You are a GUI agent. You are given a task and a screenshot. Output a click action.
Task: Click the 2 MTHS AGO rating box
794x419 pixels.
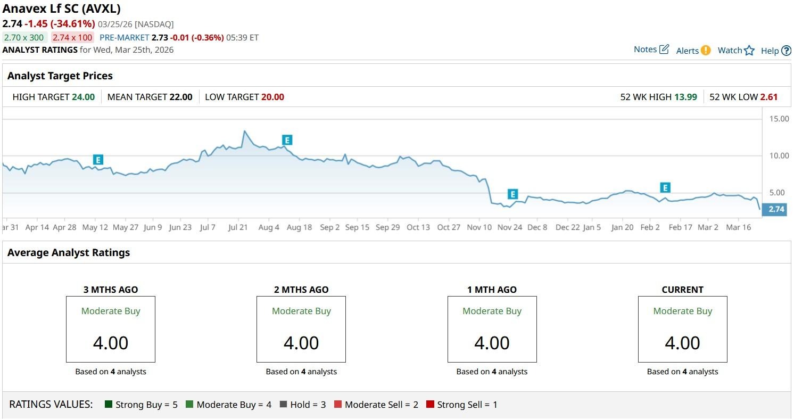(301, 329)
